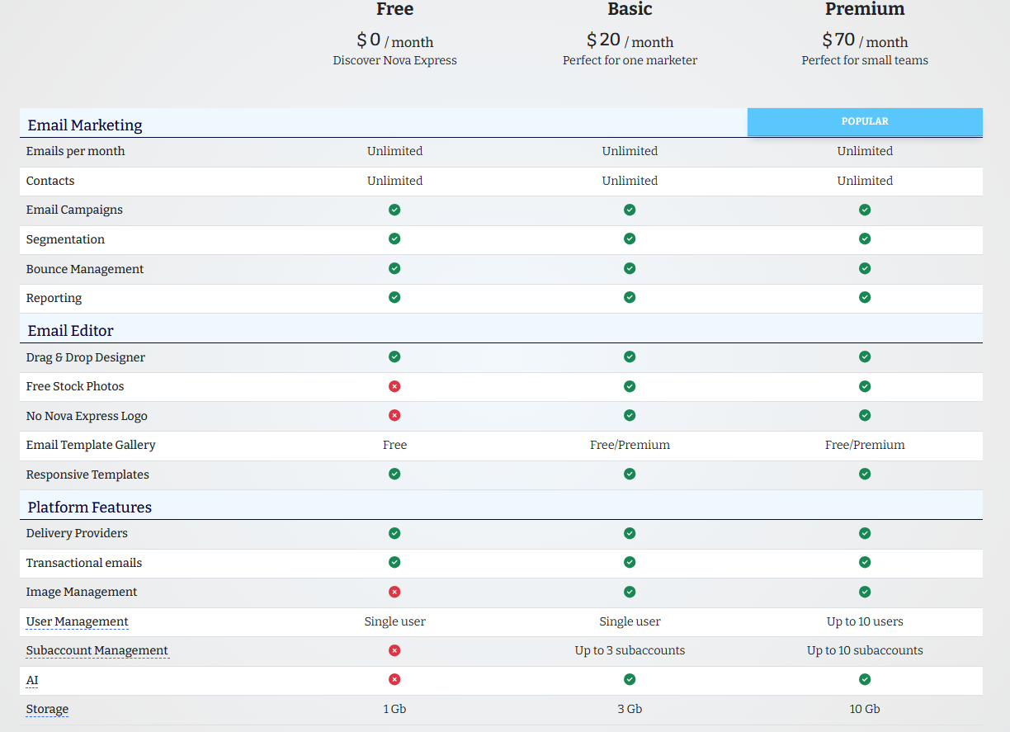Click Basic plan check for Segmentation

[x=630, y=238]
